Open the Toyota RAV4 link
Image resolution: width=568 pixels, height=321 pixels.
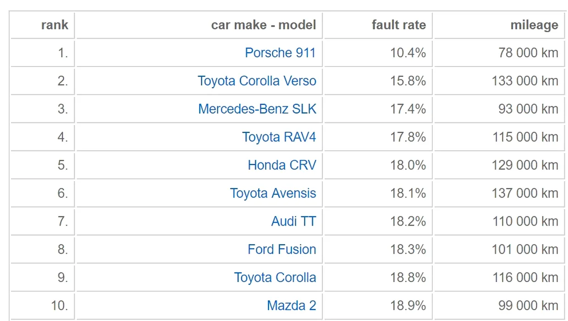[x=279, y=137]
